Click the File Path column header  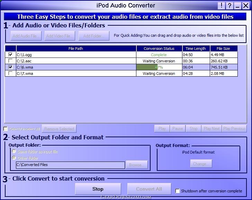click(x=76, y=49)
